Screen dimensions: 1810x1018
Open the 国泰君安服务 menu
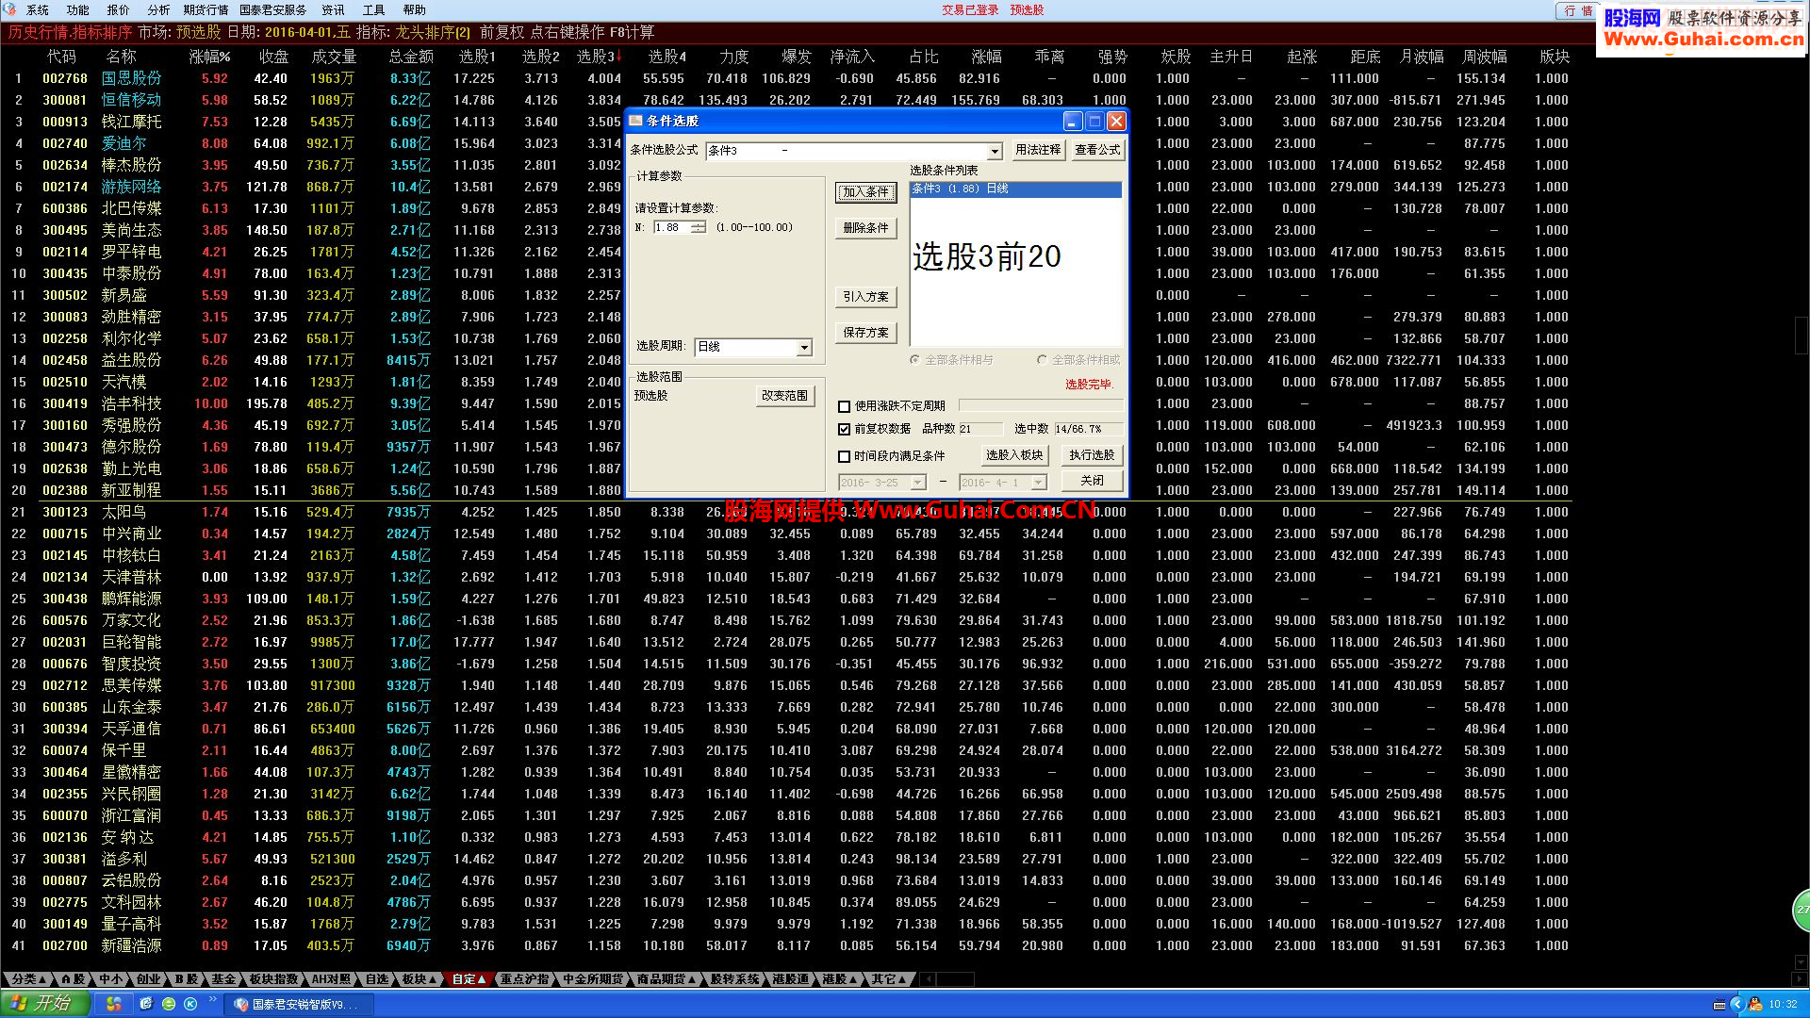pyautogui.click(x=272, y=9)
